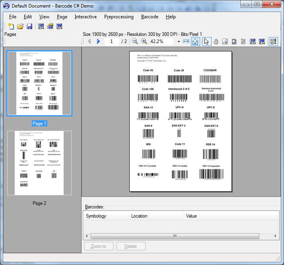Click the 42.2% zoom value field

coord(161,41)
